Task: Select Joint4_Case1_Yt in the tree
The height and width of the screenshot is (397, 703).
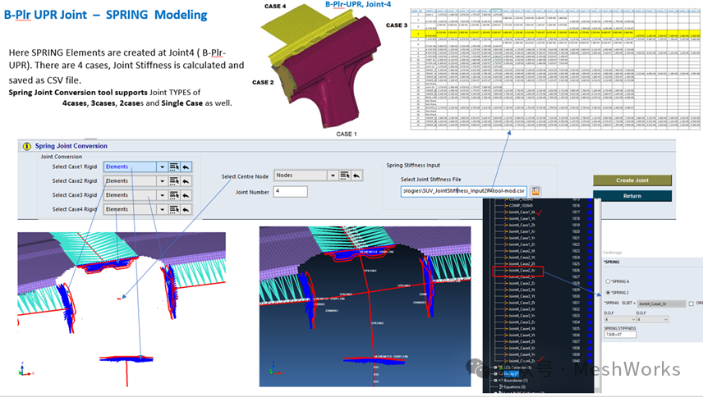Action: point(522,218)
